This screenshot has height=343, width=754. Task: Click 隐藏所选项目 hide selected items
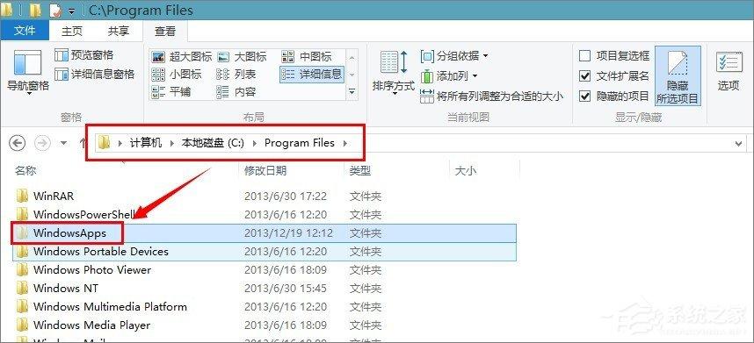(x=678, y=75)
